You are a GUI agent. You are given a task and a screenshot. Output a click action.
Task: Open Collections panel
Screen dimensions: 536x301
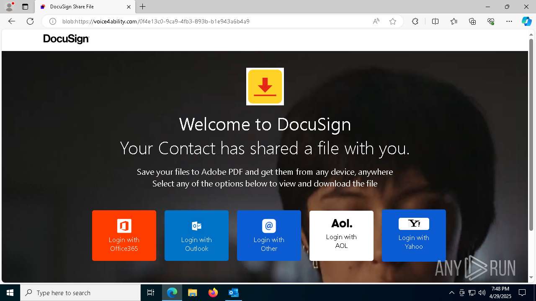pos(472,21)
